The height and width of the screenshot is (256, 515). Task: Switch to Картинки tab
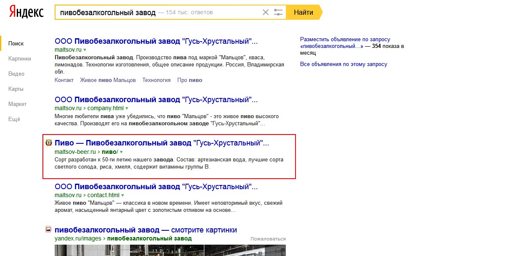tap(20, 58)
